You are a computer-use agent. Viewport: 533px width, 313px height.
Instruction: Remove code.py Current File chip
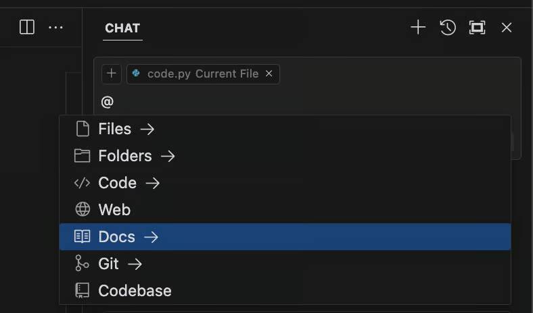tap(269, 74)
